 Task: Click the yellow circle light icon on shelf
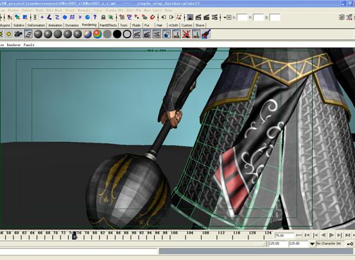point(8,34)
